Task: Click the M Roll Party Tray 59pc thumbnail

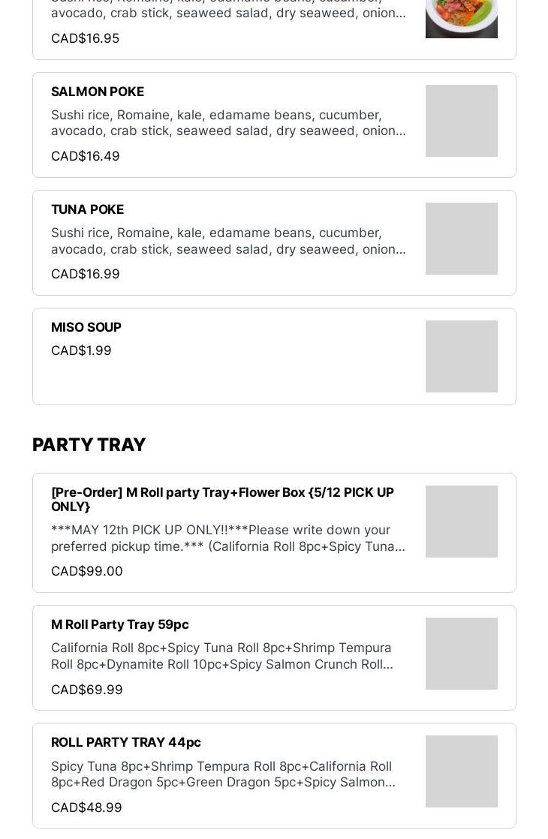Action: pyautogui.click(x=461, y=654)
